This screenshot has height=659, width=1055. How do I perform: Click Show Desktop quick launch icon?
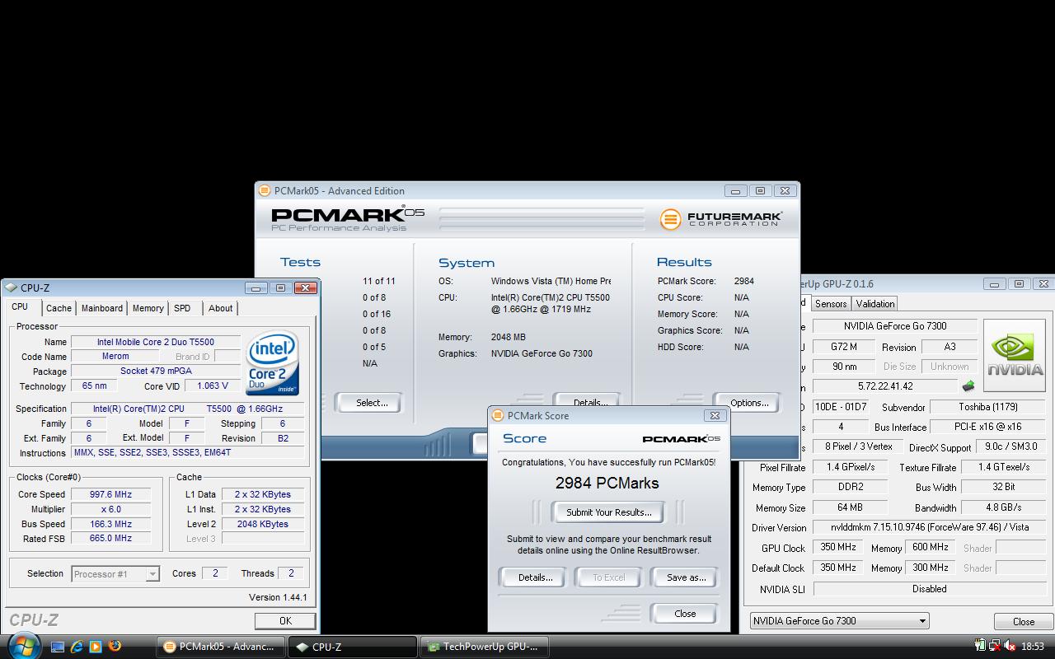point(58,647)
